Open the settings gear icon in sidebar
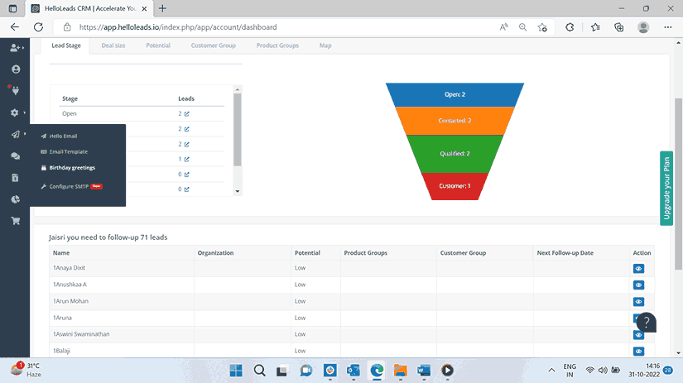 15,113
